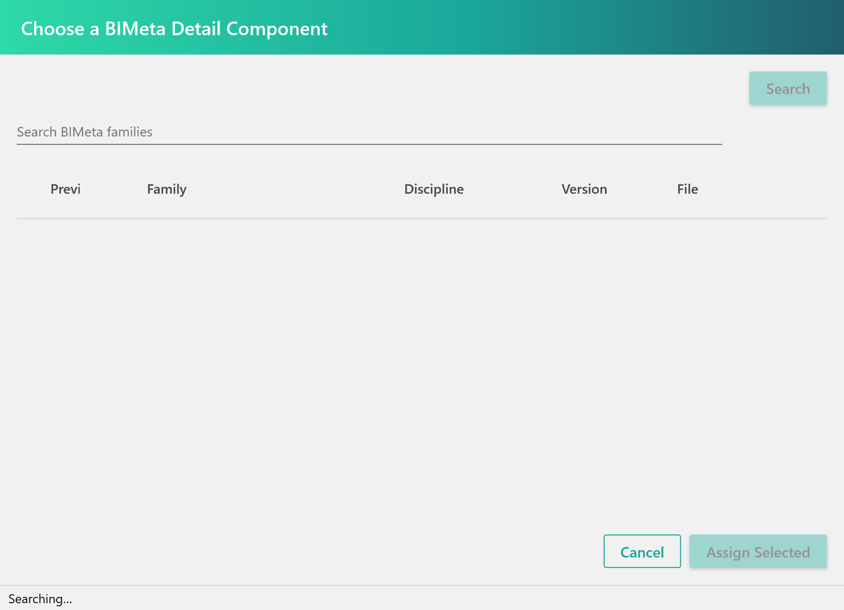The height and width of the screenshot is (610, 844).
Task: Sort by the Discipline column header
Action: [434, 189]
